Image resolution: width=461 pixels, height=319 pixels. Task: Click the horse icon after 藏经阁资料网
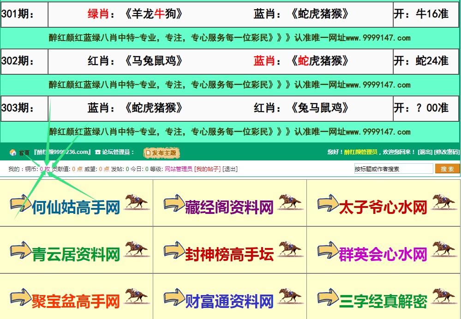289,203
